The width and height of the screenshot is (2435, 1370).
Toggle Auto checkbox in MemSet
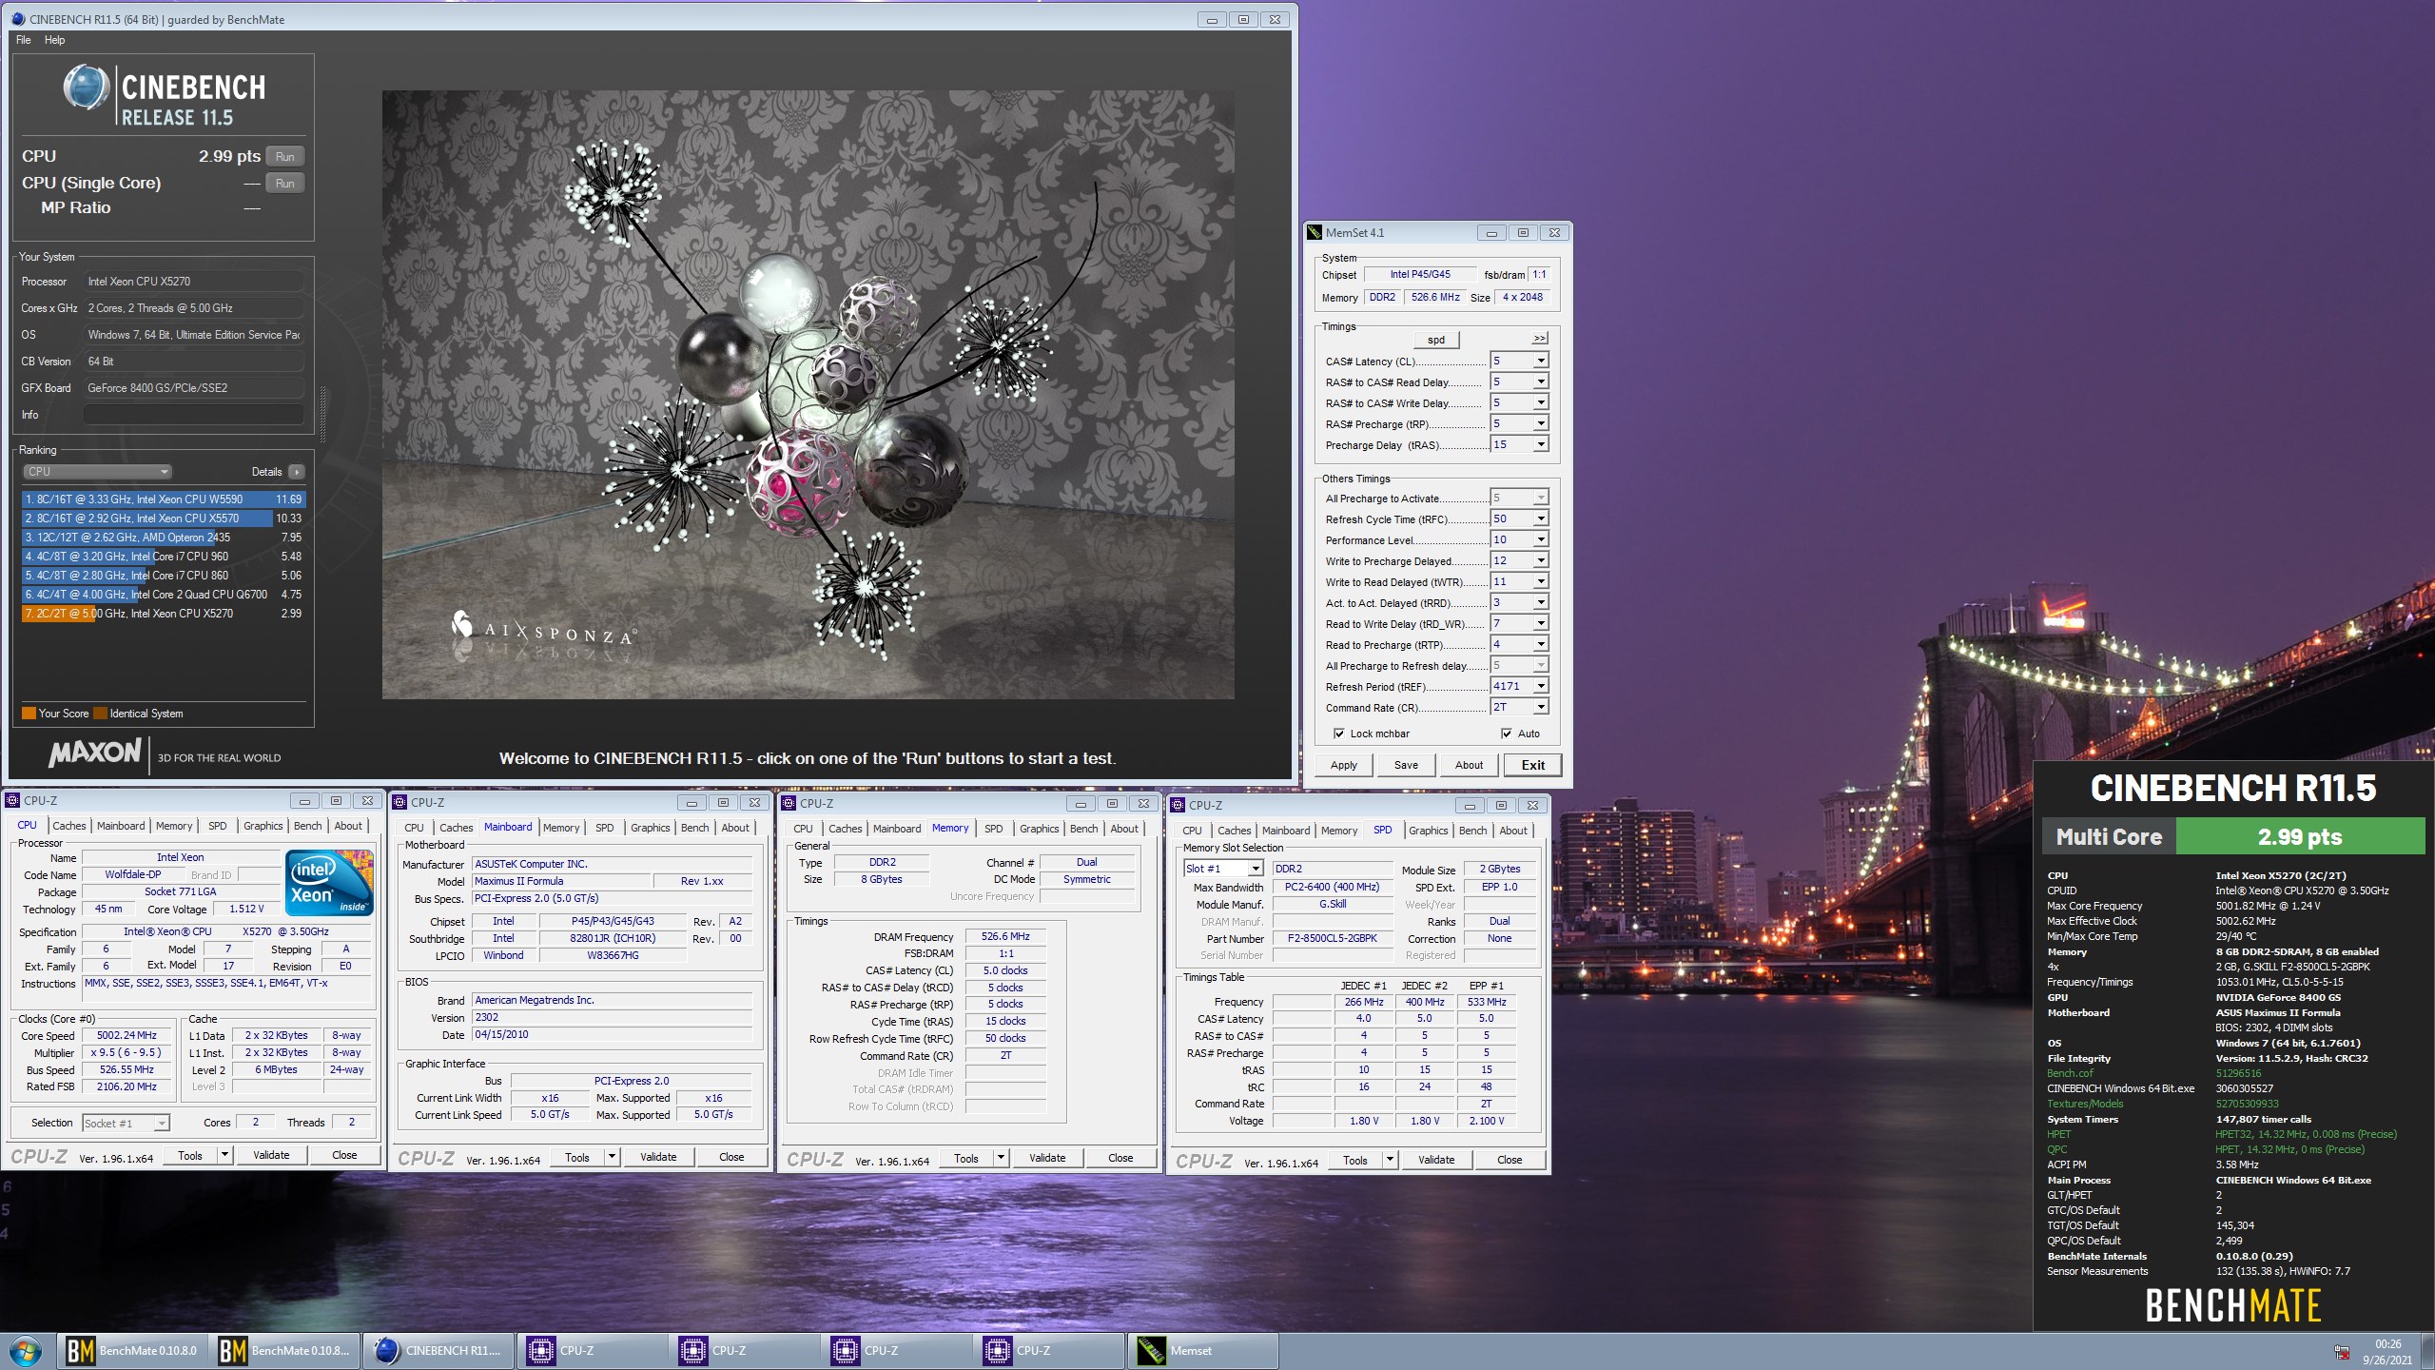pos(1507,734)
